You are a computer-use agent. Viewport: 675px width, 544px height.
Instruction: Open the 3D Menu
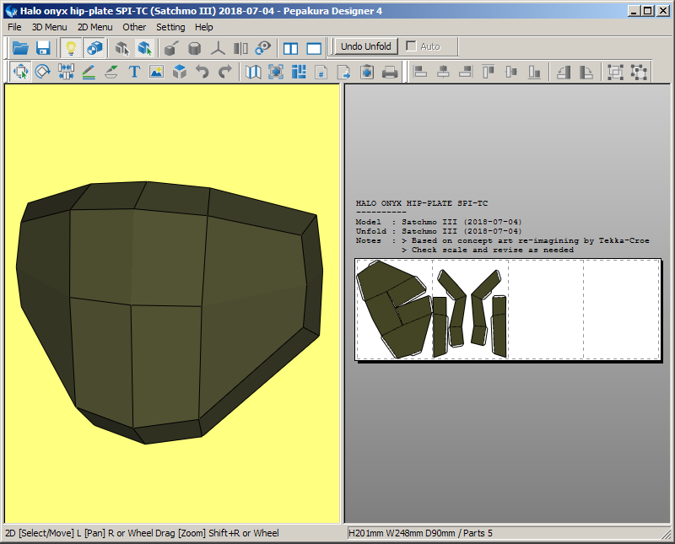(49, 27)
